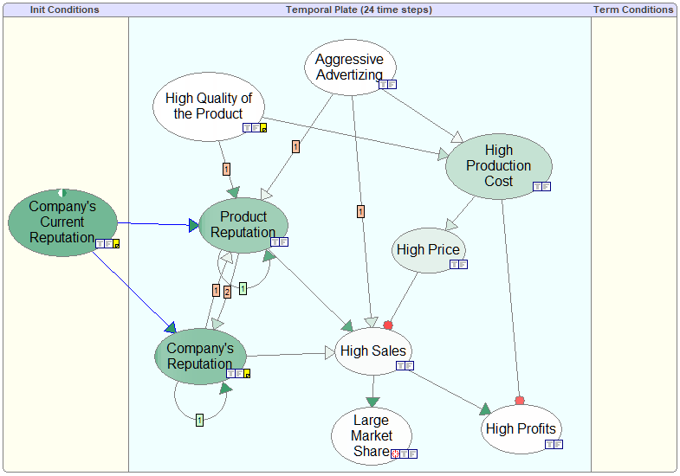Click the TF icon on High Profits node

click(x=554, y=444)
